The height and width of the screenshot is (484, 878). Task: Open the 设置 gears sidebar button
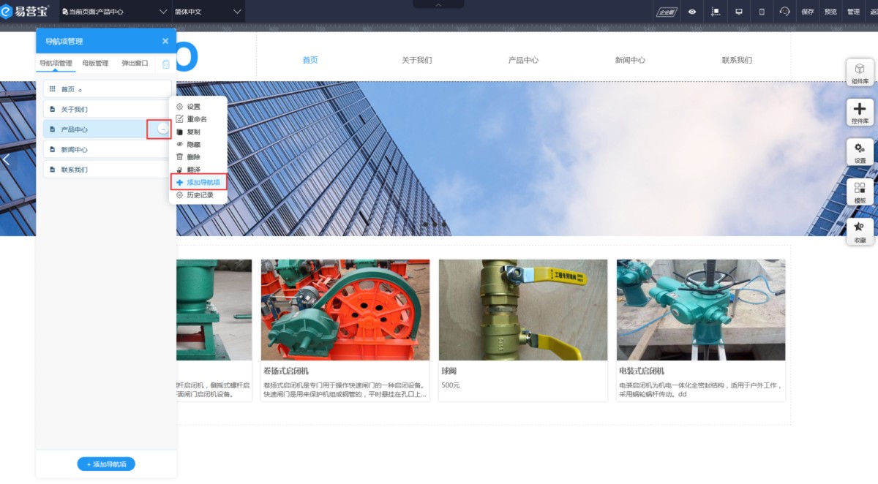[859, 152]
